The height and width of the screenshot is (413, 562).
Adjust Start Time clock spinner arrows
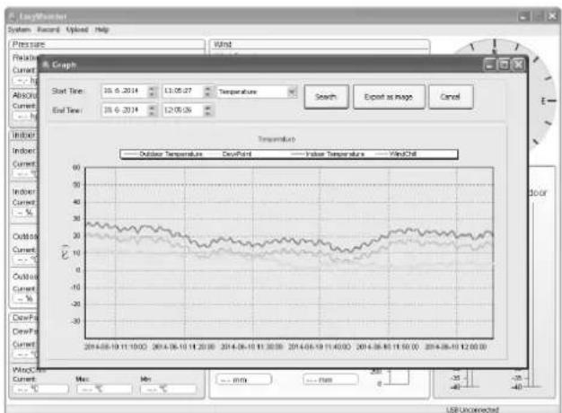pyautogui.click(x=208, y=92)
